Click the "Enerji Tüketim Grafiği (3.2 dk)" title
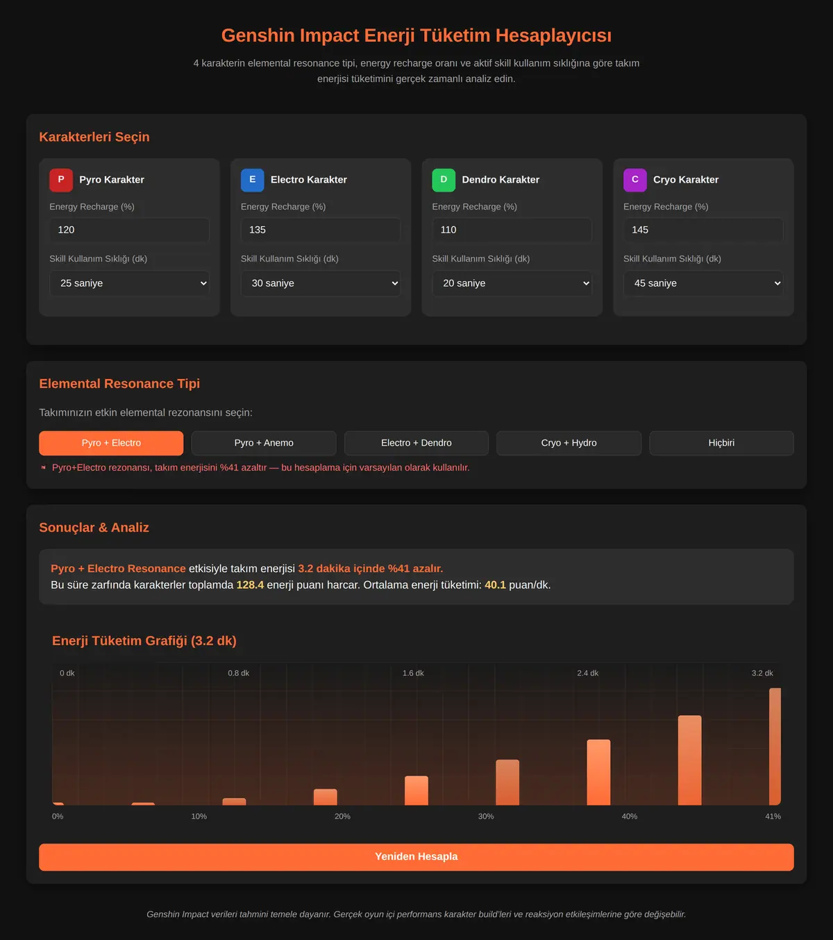The height and width of the screenshot is (940, 833). tap(144, 641)
